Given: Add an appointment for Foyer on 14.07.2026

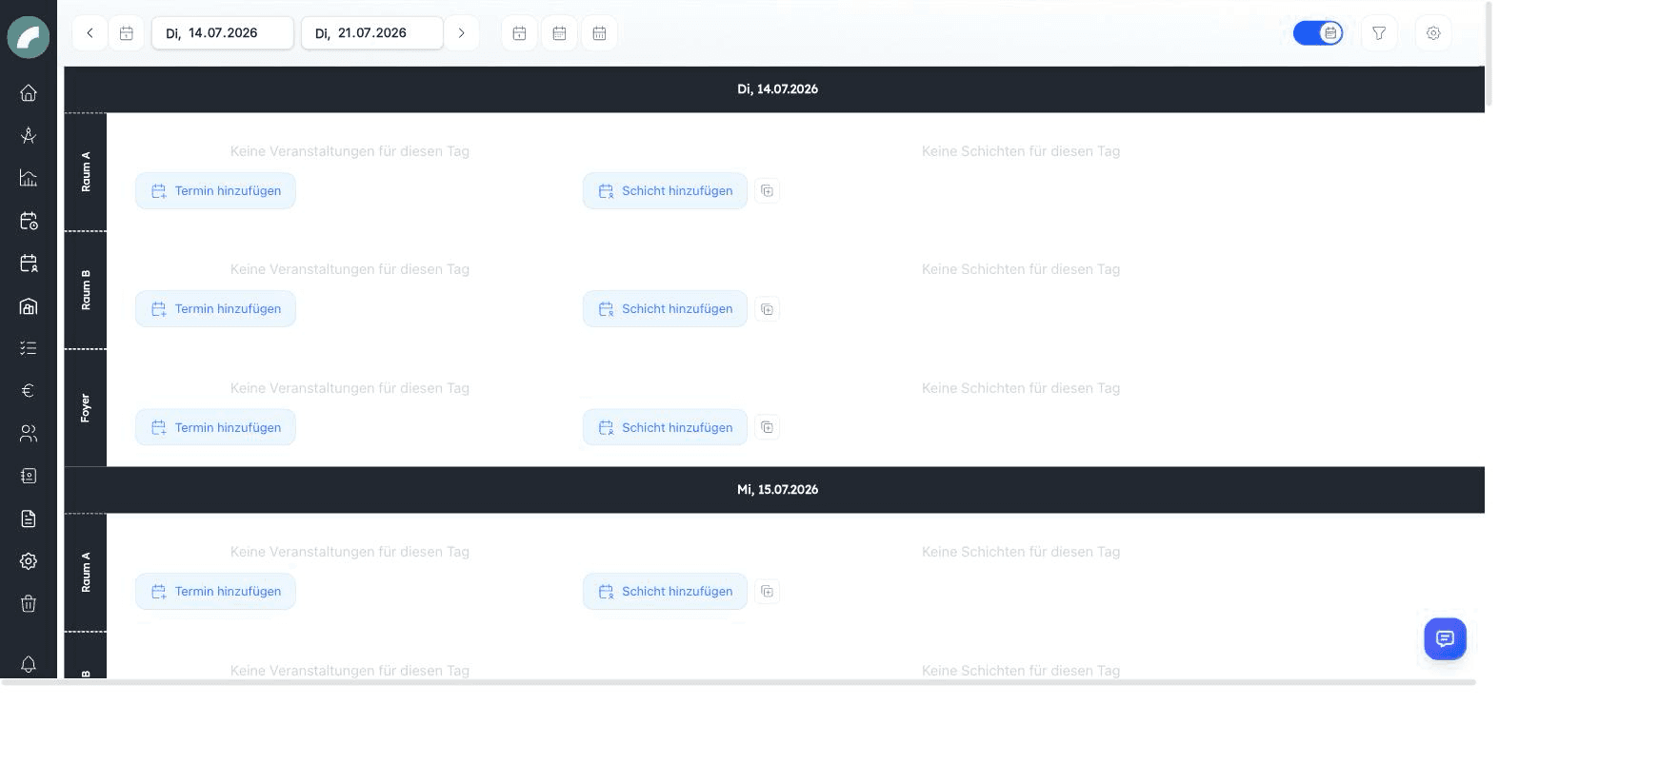Looking at the screenshot, I should coord(215,428).
